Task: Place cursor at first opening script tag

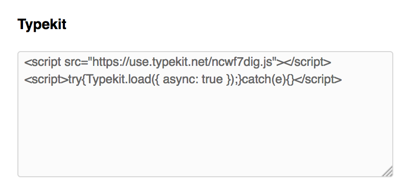Action: pyautogui.click(x=42, y=62)
